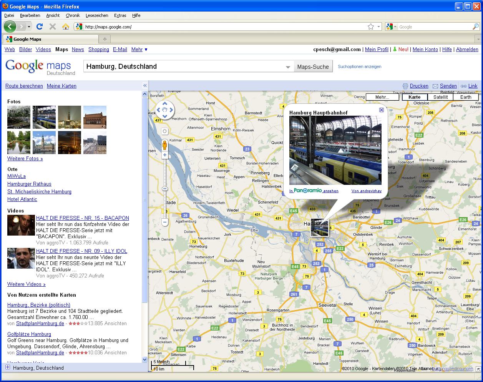Go to Firefox home page icon
The width and height of the screenshot is (483, 382).
click(65, 27)
